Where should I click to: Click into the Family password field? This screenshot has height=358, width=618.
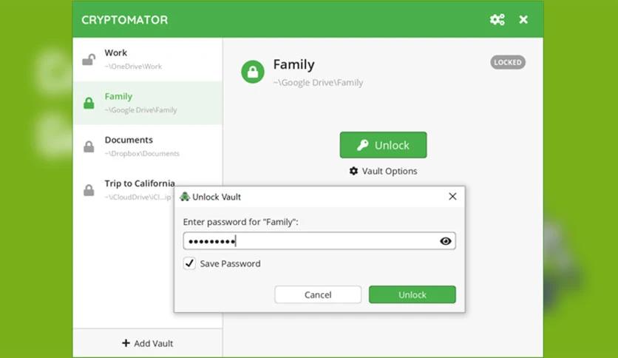click(319, 241)
